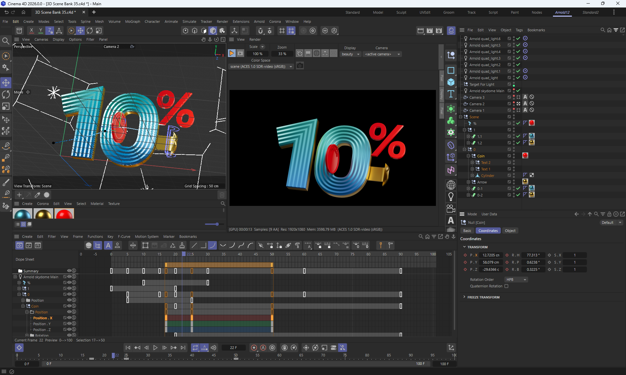Screen dimensions: 626x375
Task: Toggle the Quaternion Rotation checkbox
Action: tap(506, 286)
